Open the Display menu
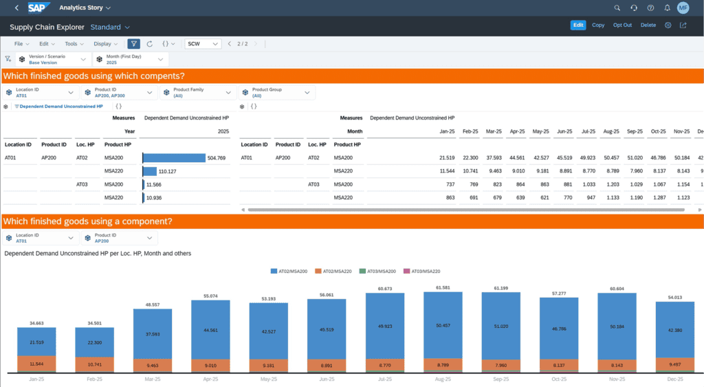 coord(105,43)
